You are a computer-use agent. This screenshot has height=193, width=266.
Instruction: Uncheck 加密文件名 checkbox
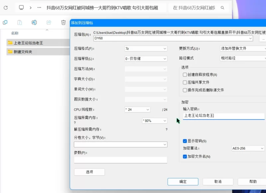point(185,157)
